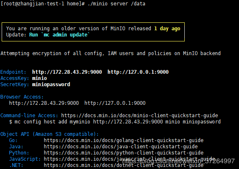
Task: Click the 'Attempting encryption of all config' line
Action: pyautogui.click(x=111, y=53)
